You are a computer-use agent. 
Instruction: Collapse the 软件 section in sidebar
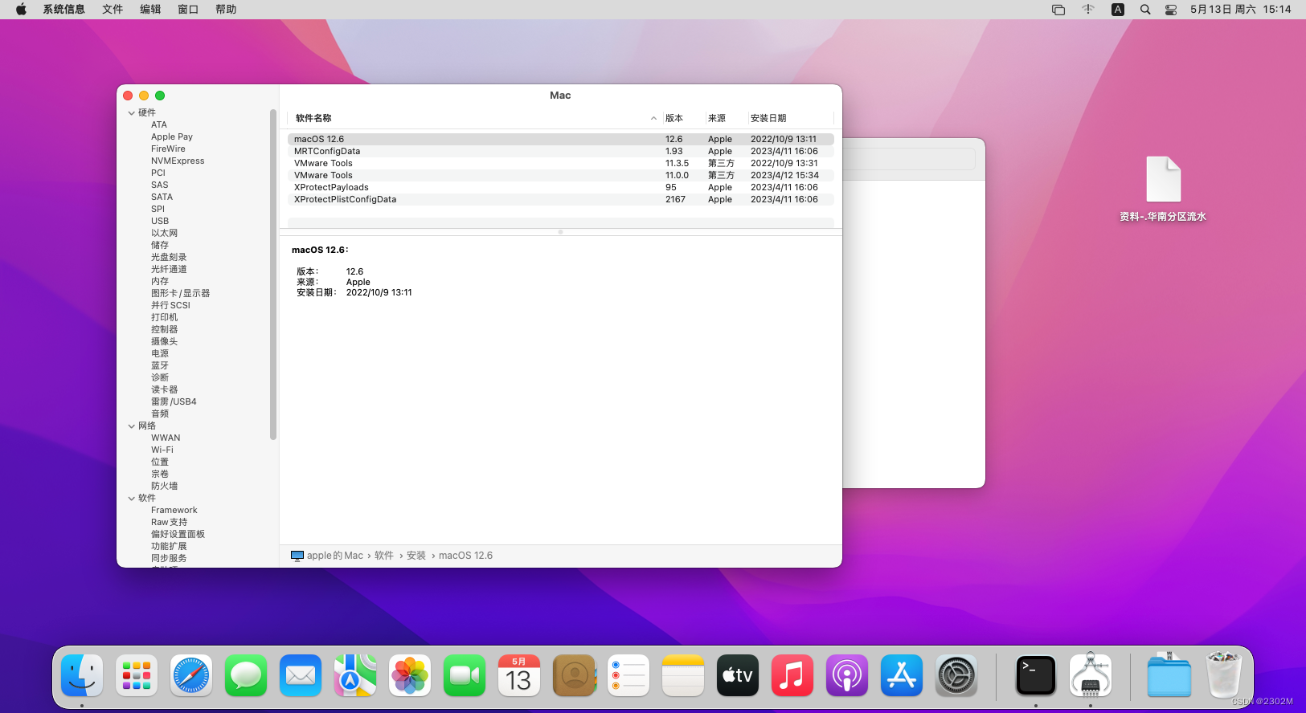pos(132,499)
